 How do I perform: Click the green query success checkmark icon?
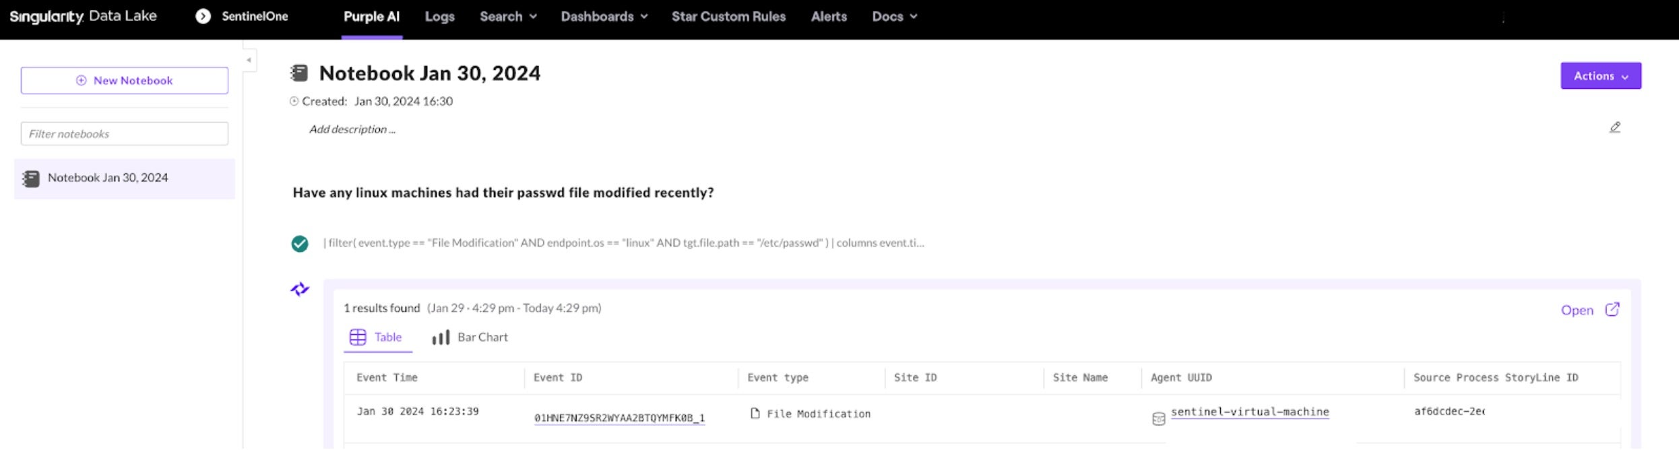[300, 244]
